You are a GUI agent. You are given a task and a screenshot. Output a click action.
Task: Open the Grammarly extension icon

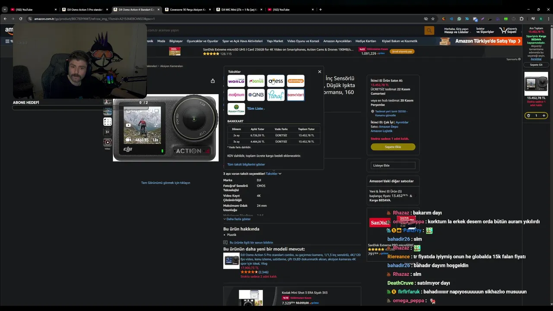coord(459,19)
